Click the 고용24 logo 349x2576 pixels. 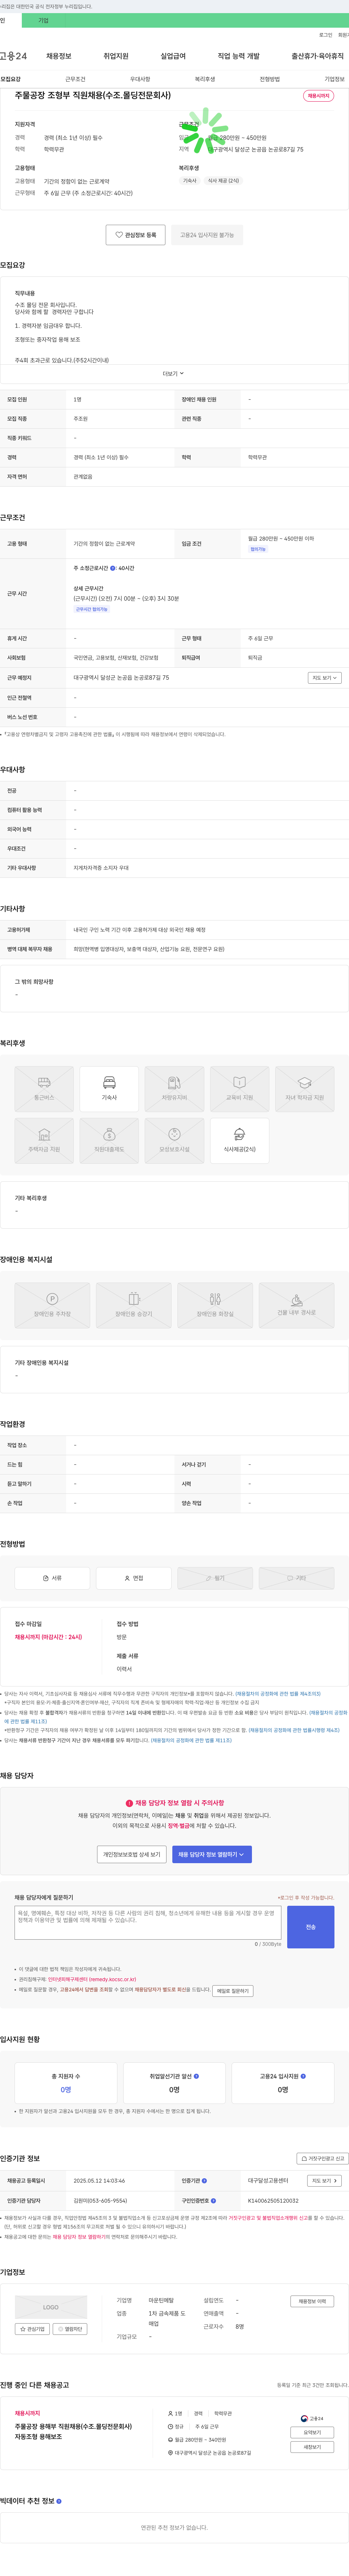coord(13,56)
